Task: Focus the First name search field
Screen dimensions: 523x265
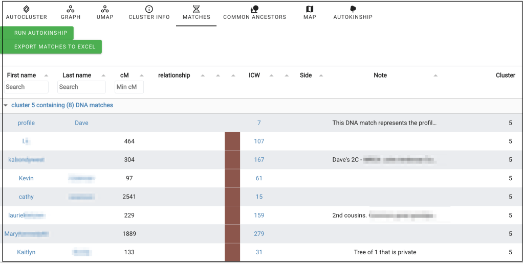Action: point(27,87)
